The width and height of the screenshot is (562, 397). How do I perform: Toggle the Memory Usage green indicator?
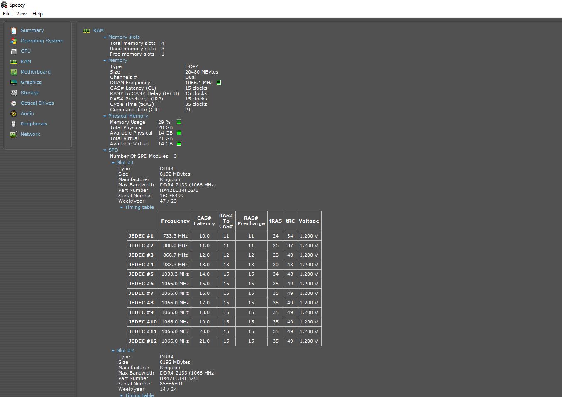pyautogui.click(x=179, y=122)
